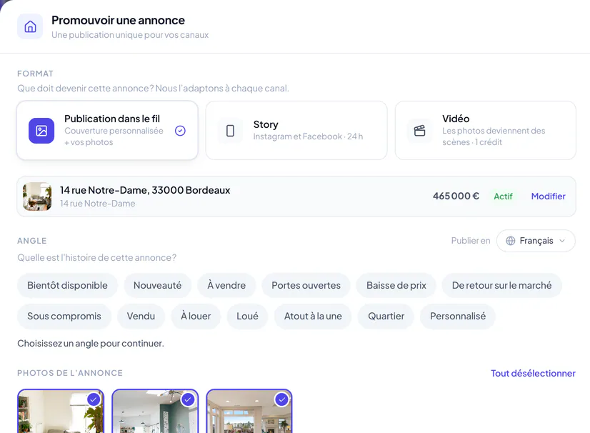Click Tout désélectionner link
Image resolution: width=590 pixels, height=433 pixels.
(533, 373)
